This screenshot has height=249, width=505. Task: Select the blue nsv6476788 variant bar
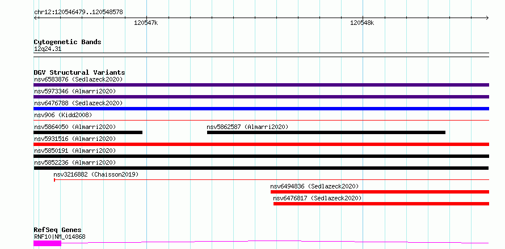(261, 109)
